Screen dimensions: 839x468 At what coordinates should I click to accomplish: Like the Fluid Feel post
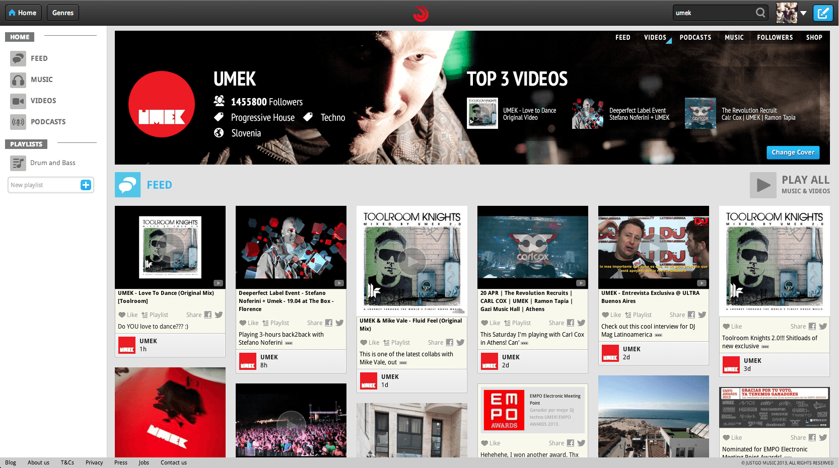click(x=370, y=343)
